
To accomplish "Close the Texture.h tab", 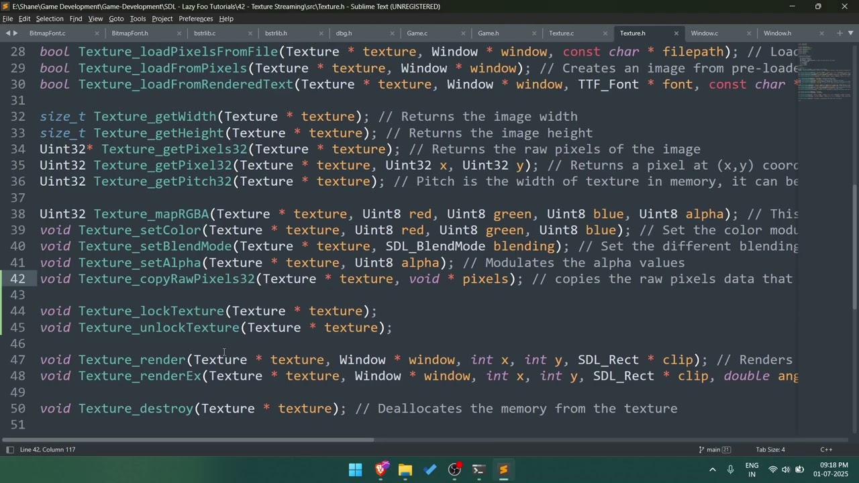I will coord(676,33).
